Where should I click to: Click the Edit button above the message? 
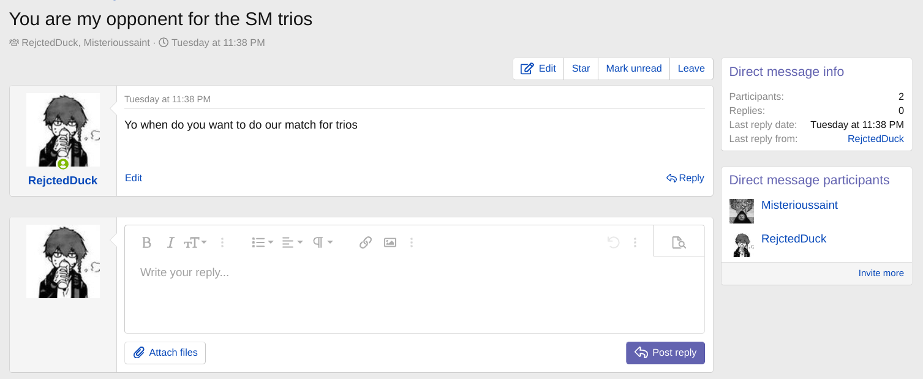click(538, 69)
